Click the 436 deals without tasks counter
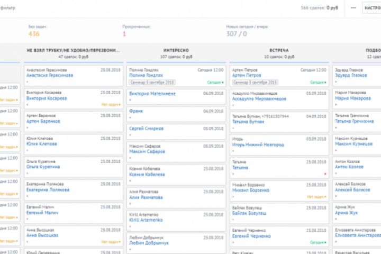 [x=34, y=34]
